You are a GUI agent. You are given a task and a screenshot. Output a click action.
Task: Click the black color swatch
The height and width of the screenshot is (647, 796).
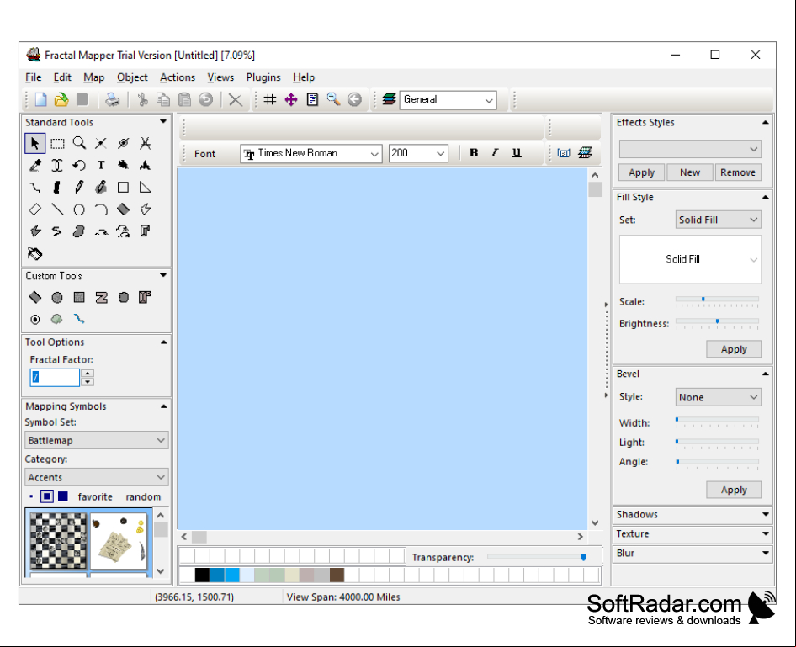coord(202,575)
